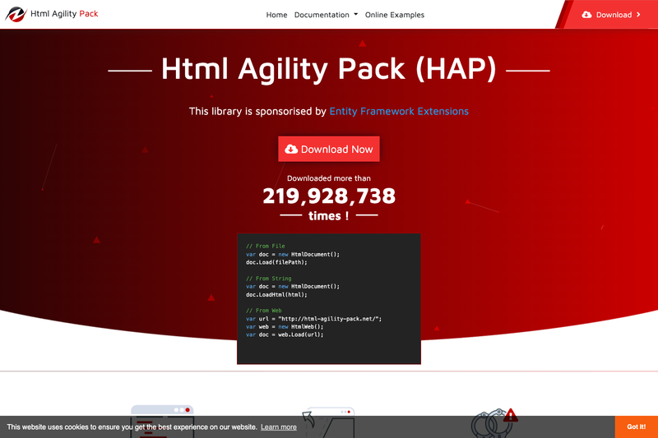Dismiss cookie banner with Got it!
The image size is (658, 438).
point(636,426)
